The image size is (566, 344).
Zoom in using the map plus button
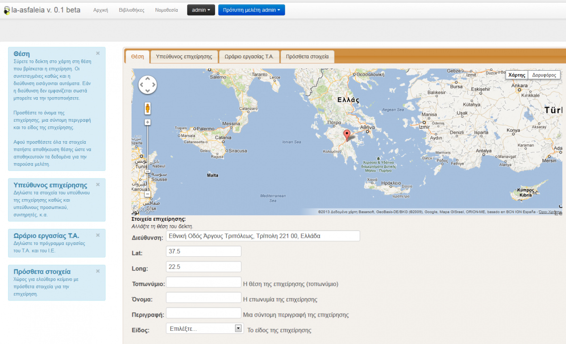(x=148, y=122)
